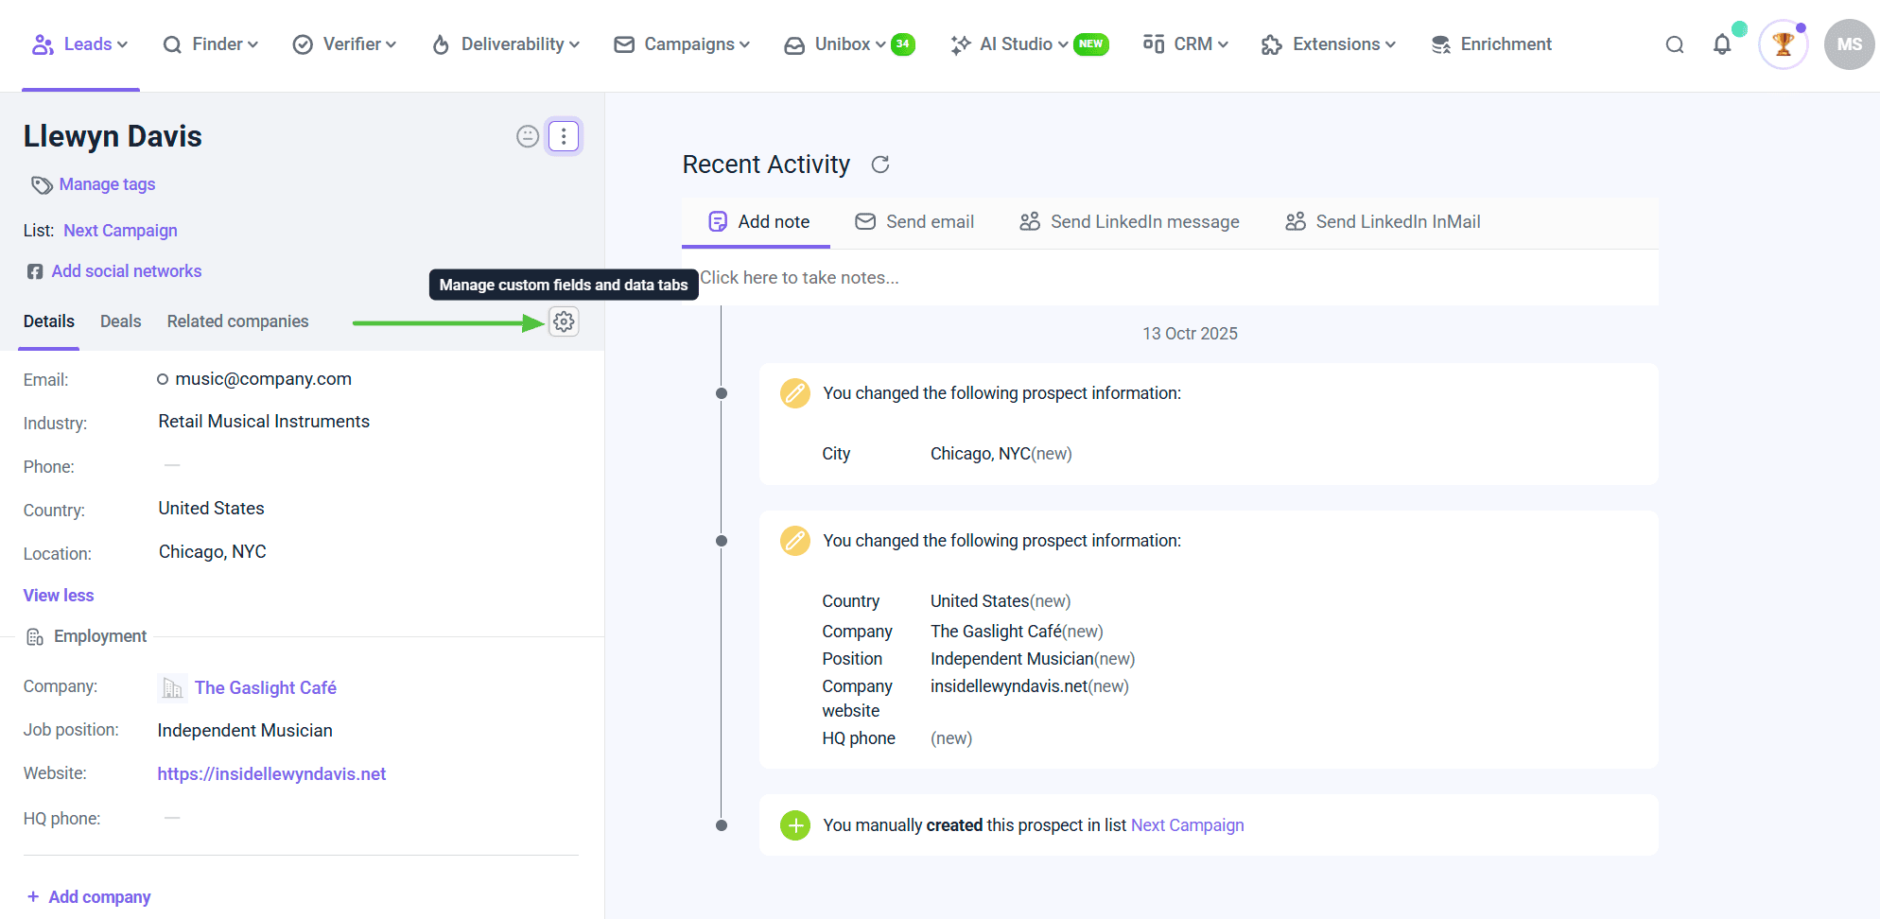Click the search magnifier icon

tap(1675, 44)
